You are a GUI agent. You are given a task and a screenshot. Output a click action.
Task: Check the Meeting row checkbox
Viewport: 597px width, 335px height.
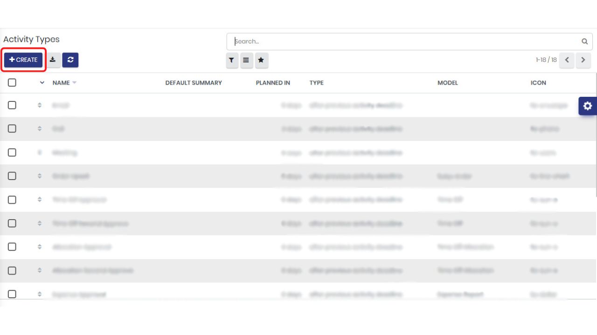click(12, 153)
